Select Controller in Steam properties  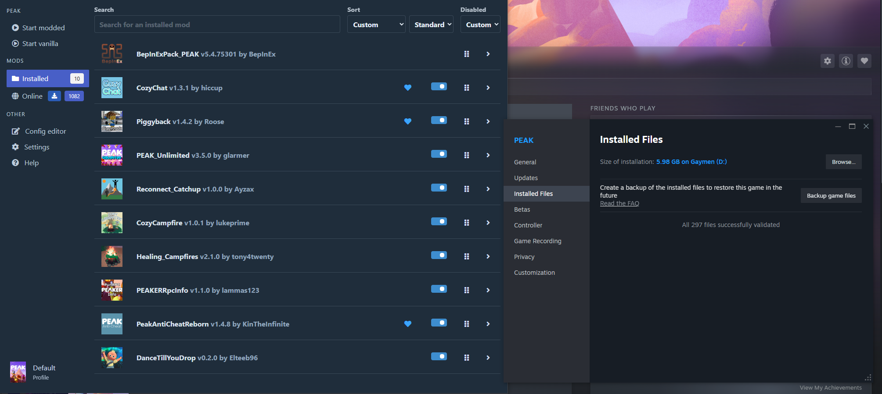528,225
